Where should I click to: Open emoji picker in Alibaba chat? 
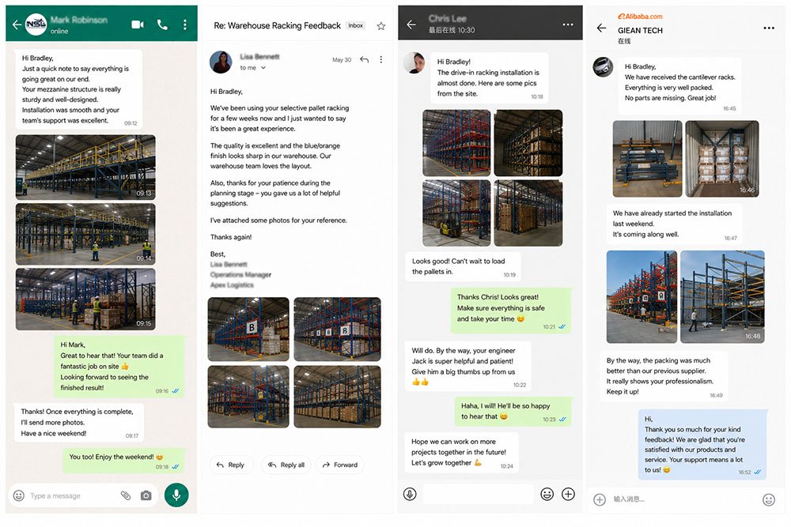pyautogui.click(x=769, y=499)
